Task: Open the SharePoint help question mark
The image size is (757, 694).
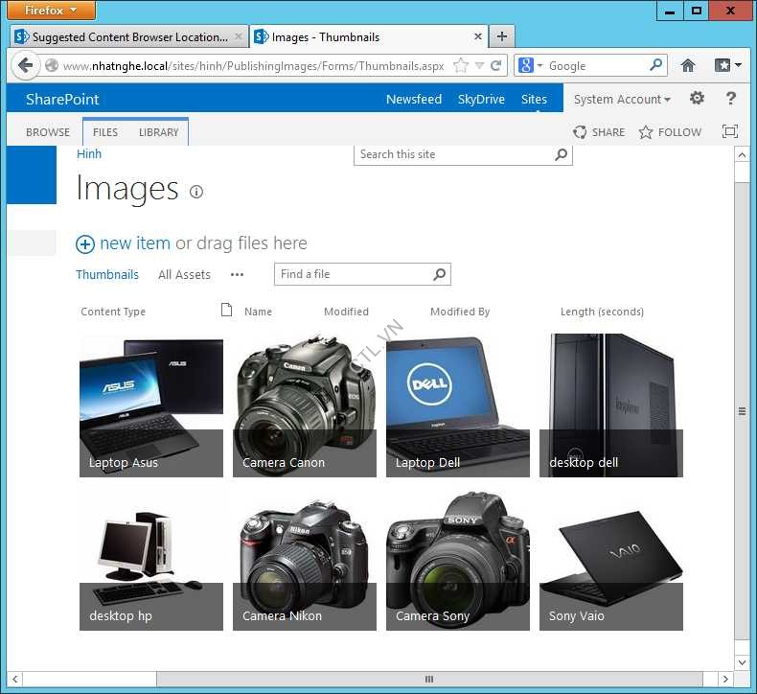Action: pos(731,99)
